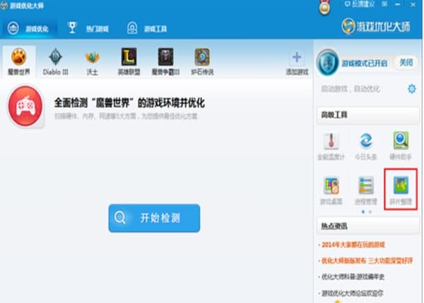Click the 游戏优化大师 logo in the header
This screenshot has height=303, width=424.
[x=376, y=26]
